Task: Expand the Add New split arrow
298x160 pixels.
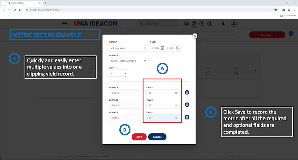Action: click(282, 35)
